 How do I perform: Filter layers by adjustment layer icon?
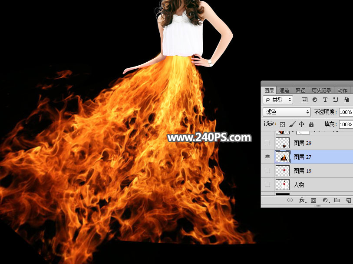pyautogui.click(x=315, y=100)
